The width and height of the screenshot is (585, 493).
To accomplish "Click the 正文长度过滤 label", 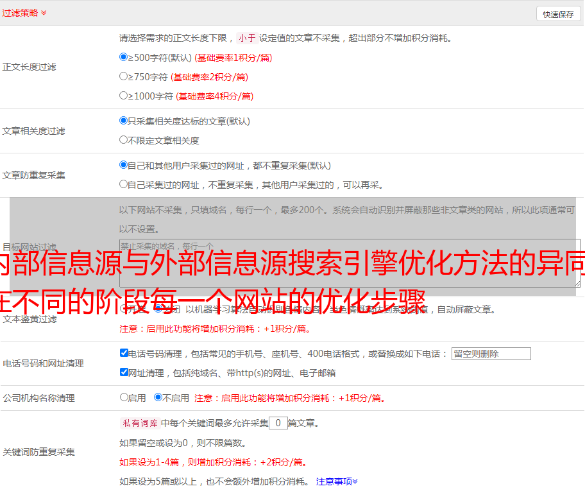I will click(29, 67).
